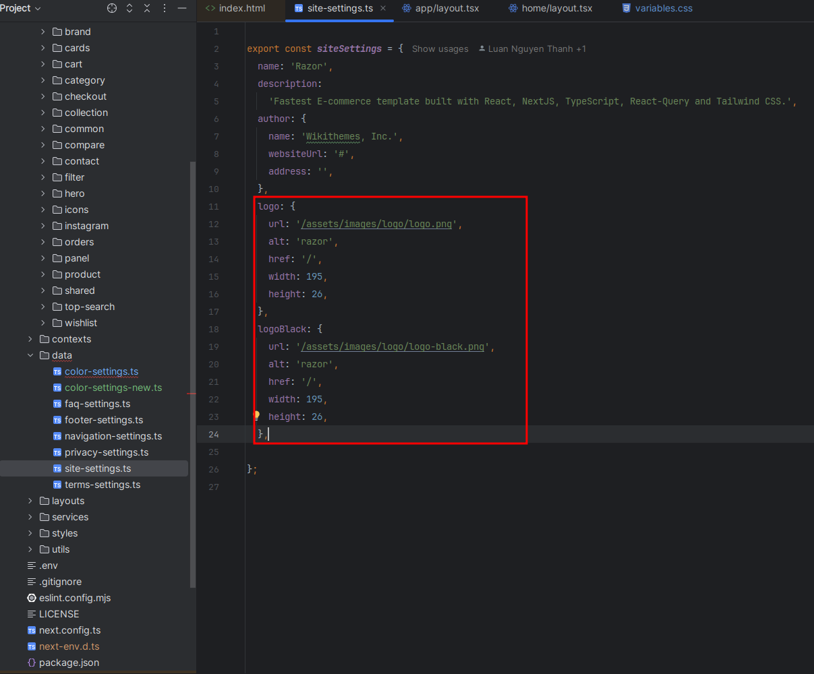Click the Expand All icon in Project panel
This screenshot has height=674, width=814.
tap(129, 8)
